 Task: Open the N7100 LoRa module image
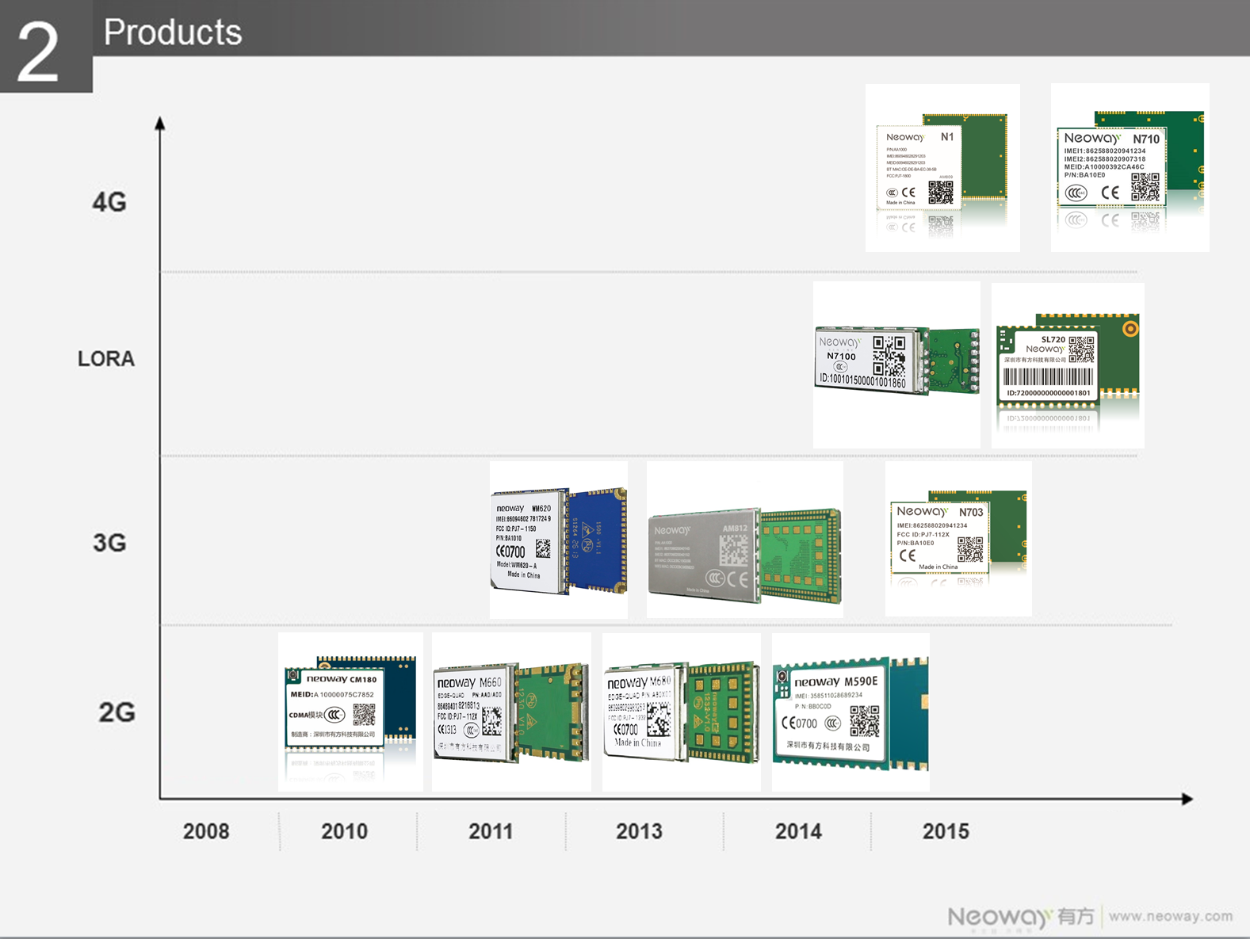[x=896, y=364]
